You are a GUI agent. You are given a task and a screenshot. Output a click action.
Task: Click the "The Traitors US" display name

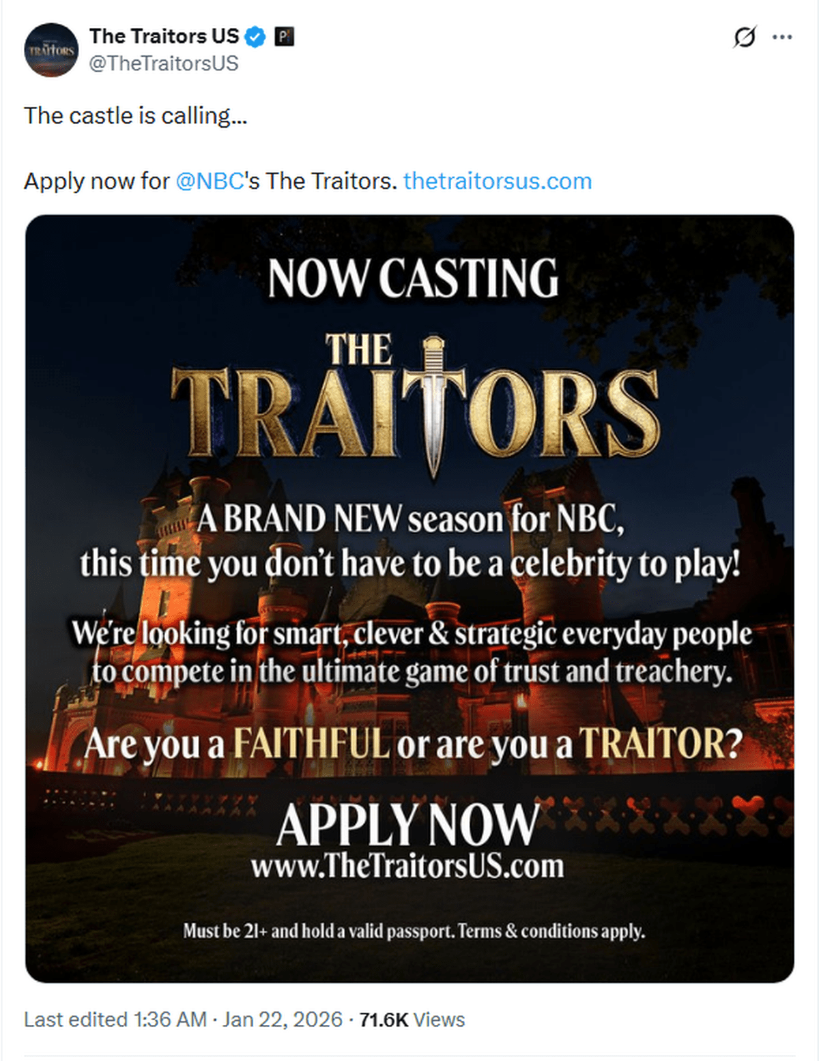click(164, 36)
